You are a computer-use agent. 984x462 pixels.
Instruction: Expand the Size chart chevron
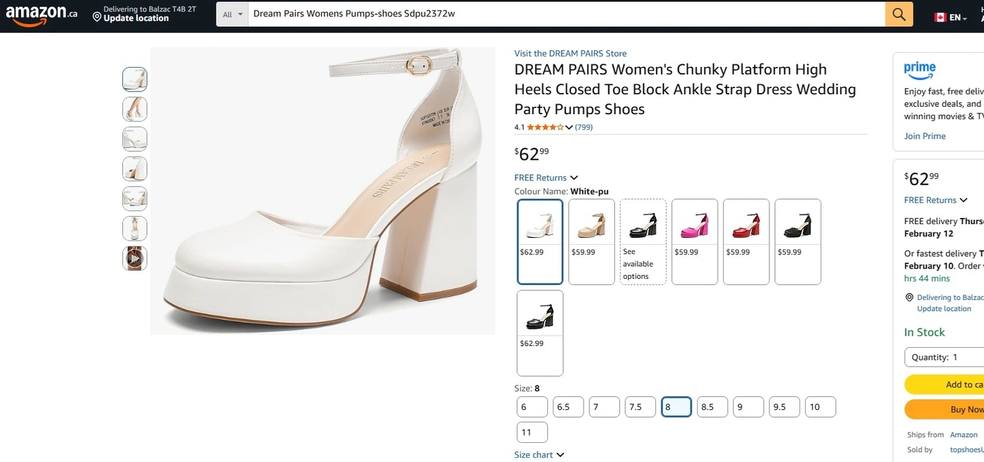click(560, 455)
